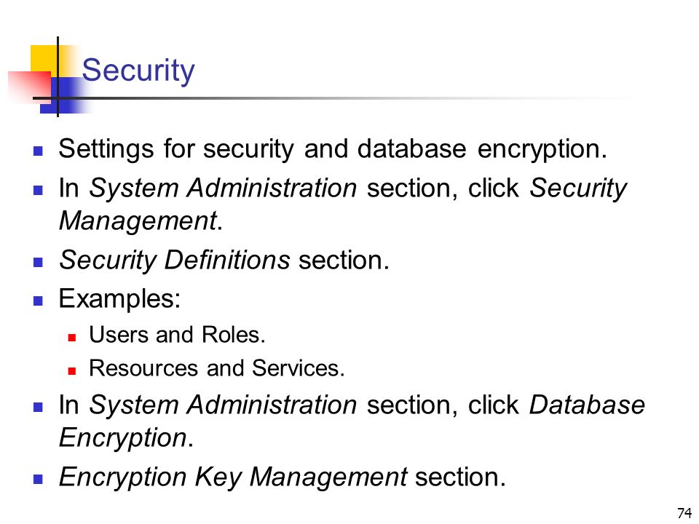Click blue bullet beside Settings line
Screen dimensions: 699x524
coord(38,151)
